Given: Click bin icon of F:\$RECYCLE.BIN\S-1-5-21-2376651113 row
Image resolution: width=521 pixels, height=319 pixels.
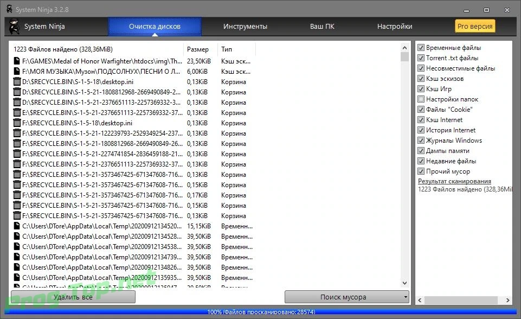Looking at the screenshot, I should click(x=17, y=164).
